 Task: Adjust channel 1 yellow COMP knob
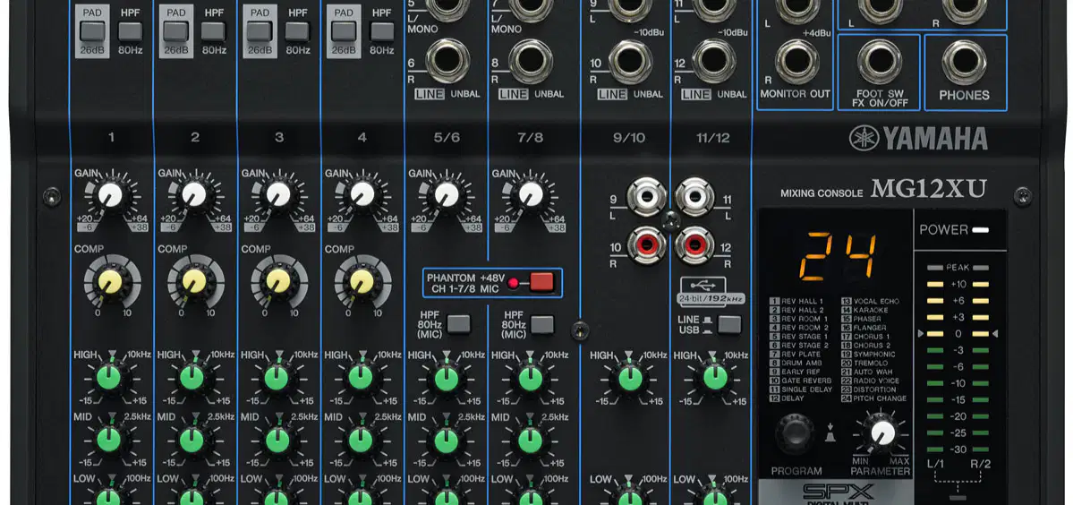(109, 281)
